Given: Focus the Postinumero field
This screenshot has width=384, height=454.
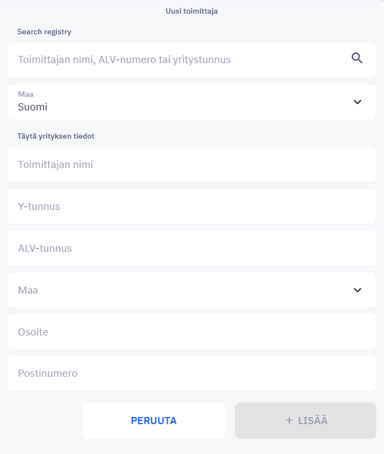Looking at the screenshot, I should coord(192,374).
